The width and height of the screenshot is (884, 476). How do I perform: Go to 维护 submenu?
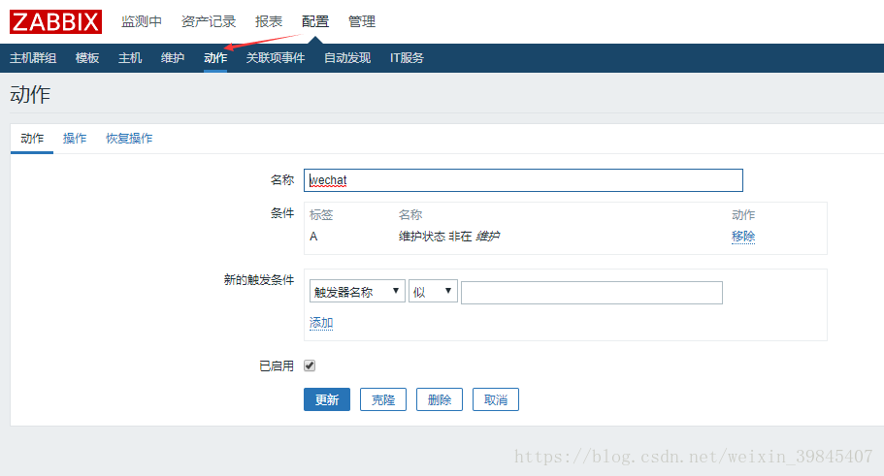pyautogui.click(x=173, y=58)
